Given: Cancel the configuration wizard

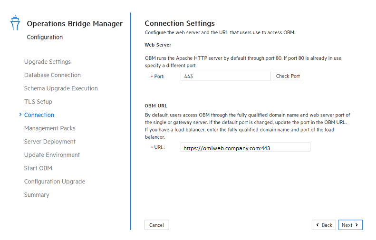Looking at the screenshot, I should pyautogui.click(x=156, y=225).
